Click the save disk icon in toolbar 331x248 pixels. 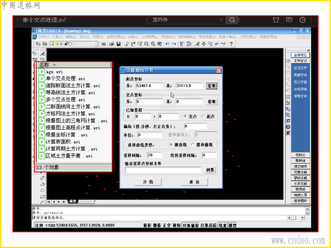click(118, 44)
